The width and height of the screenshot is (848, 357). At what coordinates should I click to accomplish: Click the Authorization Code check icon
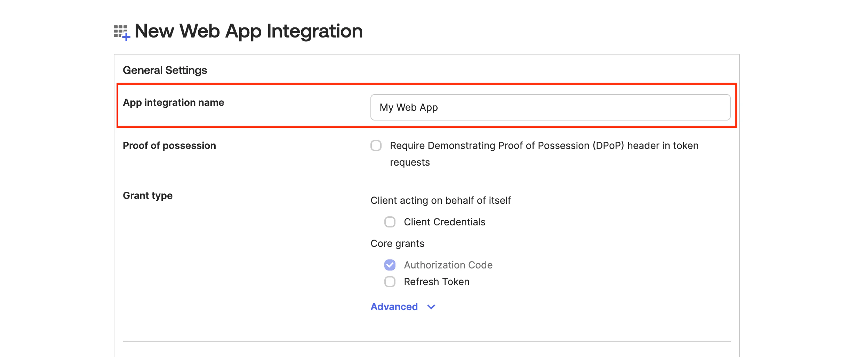[x=390, y=265]
